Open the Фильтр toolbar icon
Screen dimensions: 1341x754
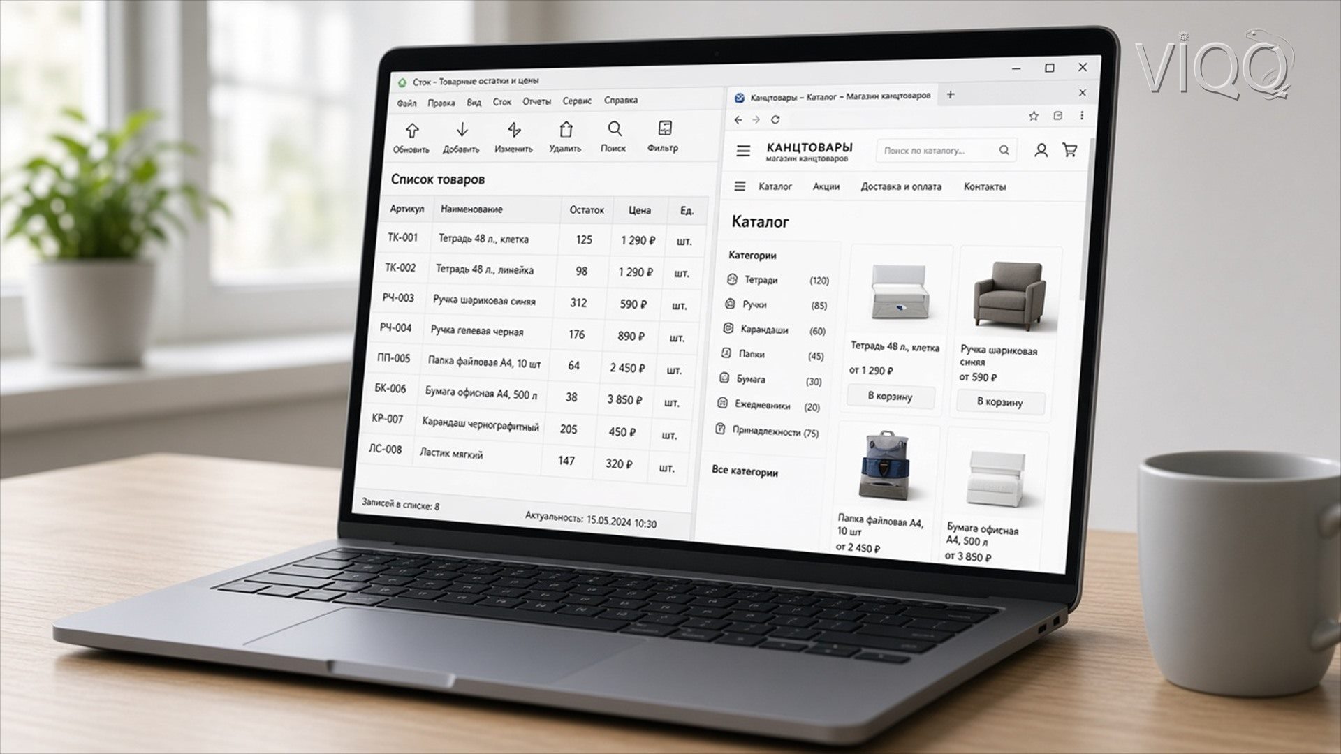[665, 128]
